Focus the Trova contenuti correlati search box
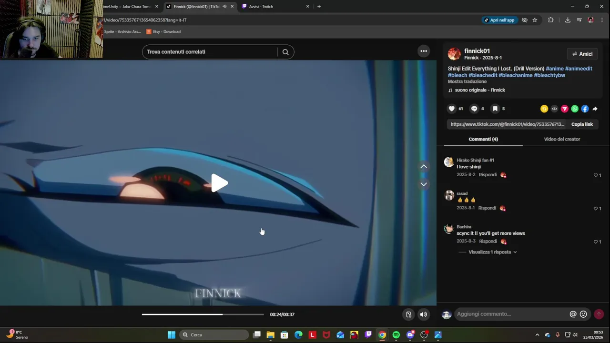Viewport: 610px width, 343px height. coord(210,52)
